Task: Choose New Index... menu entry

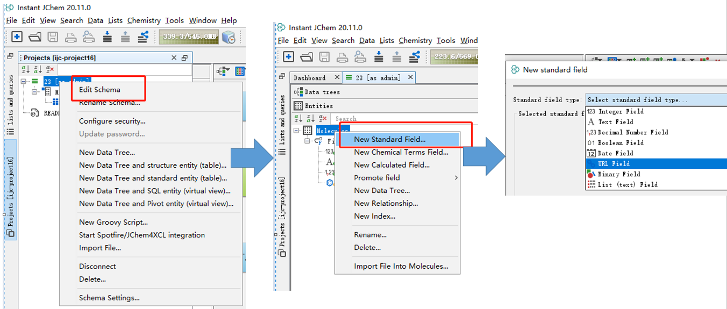Action: 374,216
